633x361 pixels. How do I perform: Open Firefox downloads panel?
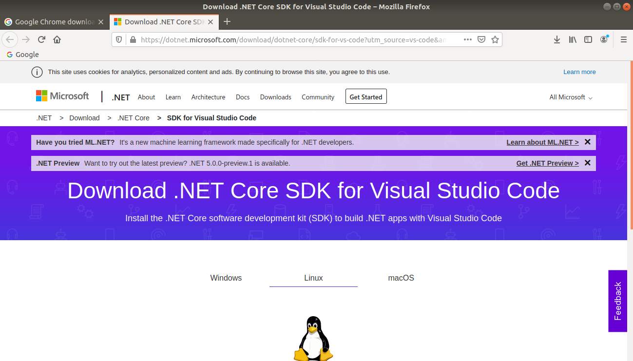click(556, 39)
